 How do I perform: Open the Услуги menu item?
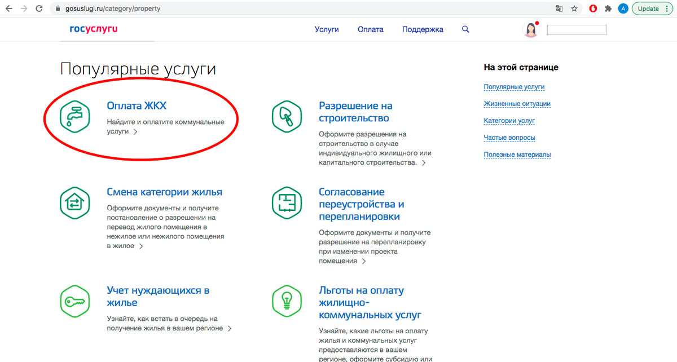[x=327, y=29]
